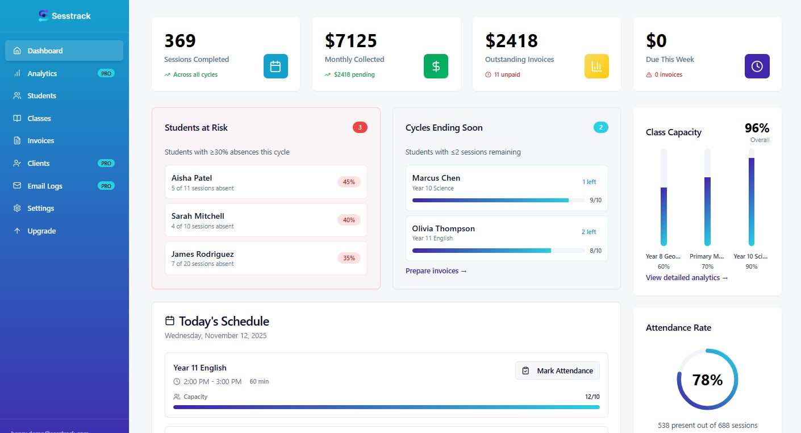Select the Students people icon in sidebar
Viewport: 801px width, 433px height.
point(17,95)
